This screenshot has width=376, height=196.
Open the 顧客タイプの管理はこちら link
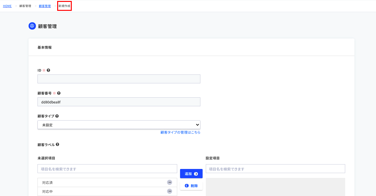point(180,132)
